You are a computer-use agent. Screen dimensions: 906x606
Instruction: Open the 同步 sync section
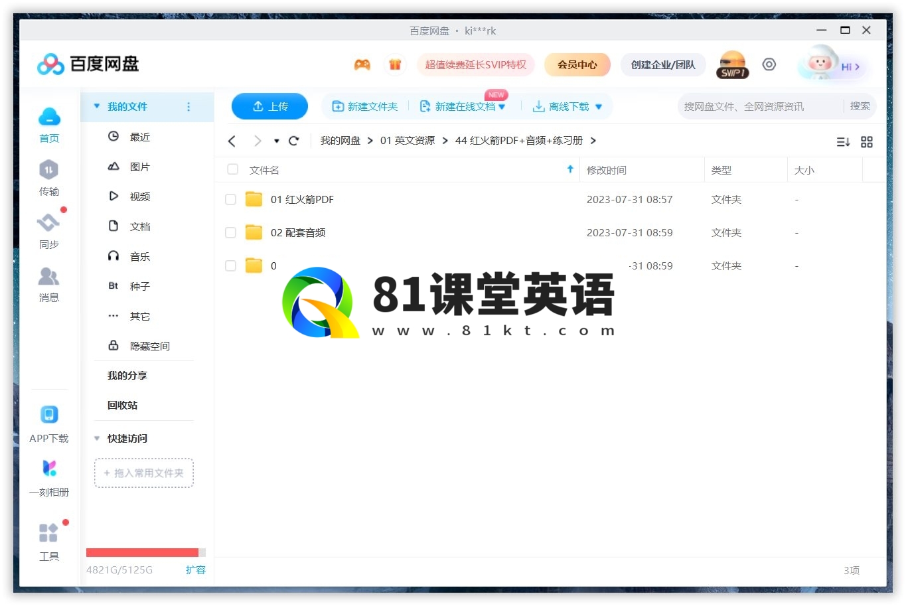48,223
